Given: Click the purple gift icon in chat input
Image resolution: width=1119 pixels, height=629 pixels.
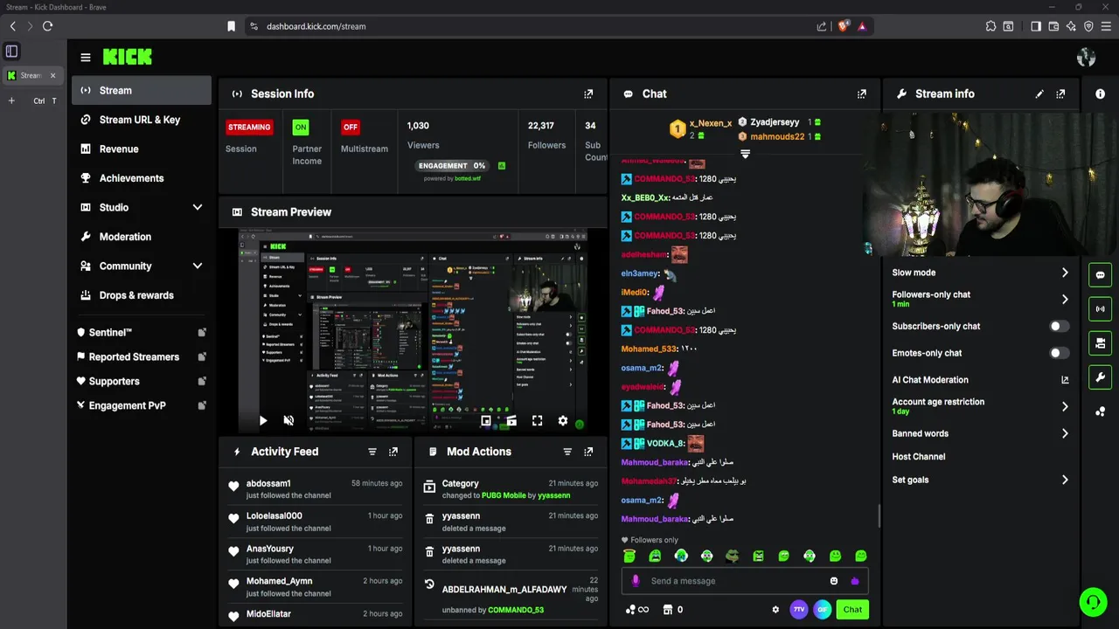Looking at the screenshot, I should tap(855, 581).
